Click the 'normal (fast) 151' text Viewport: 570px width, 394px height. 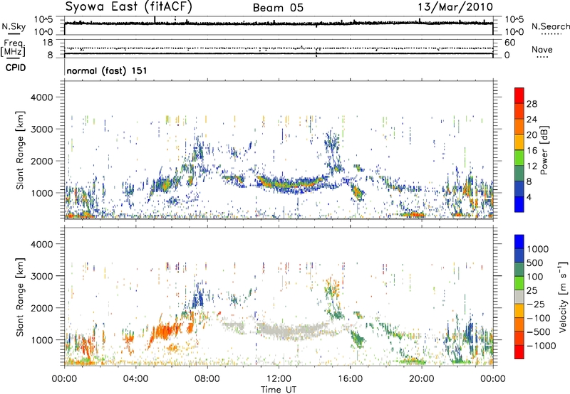tap(107, 70)
